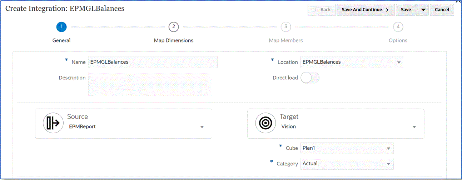The image size is (462, 180).
Task: Focus the Description text area
Action: pyautogui.click(x=150, y=84)
